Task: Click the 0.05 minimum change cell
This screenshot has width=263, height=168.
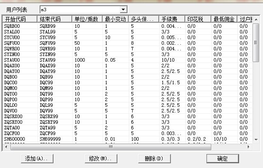Action: (110, 60)
